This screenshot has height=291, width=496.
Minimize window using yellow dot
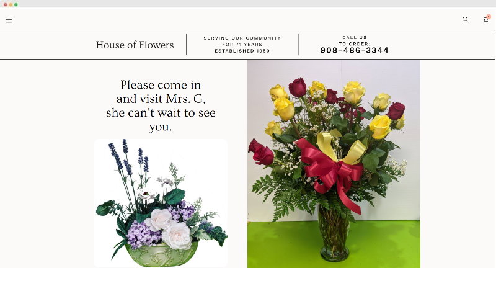[x=11, y=4]
